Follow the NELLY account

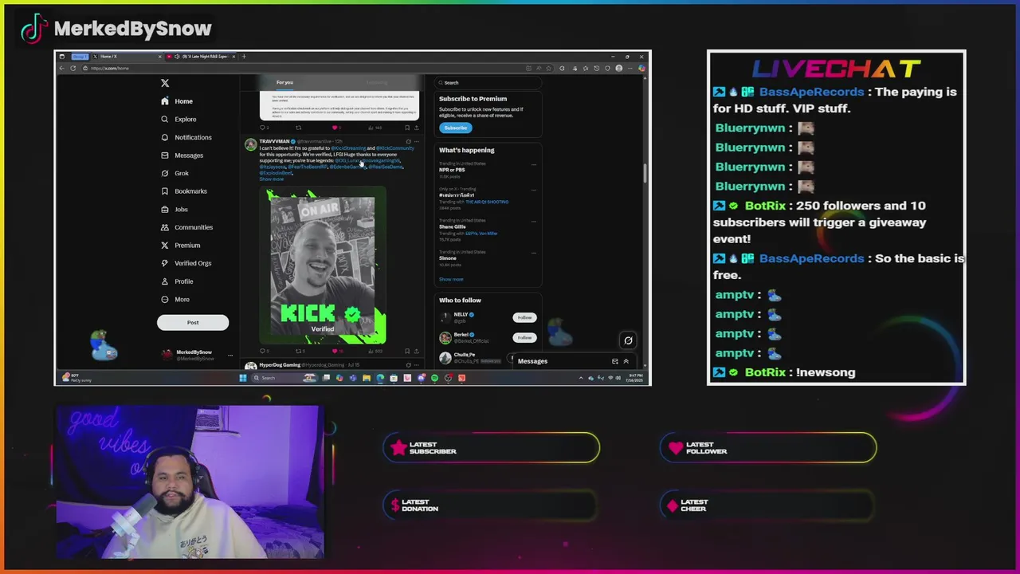point(524,317)
